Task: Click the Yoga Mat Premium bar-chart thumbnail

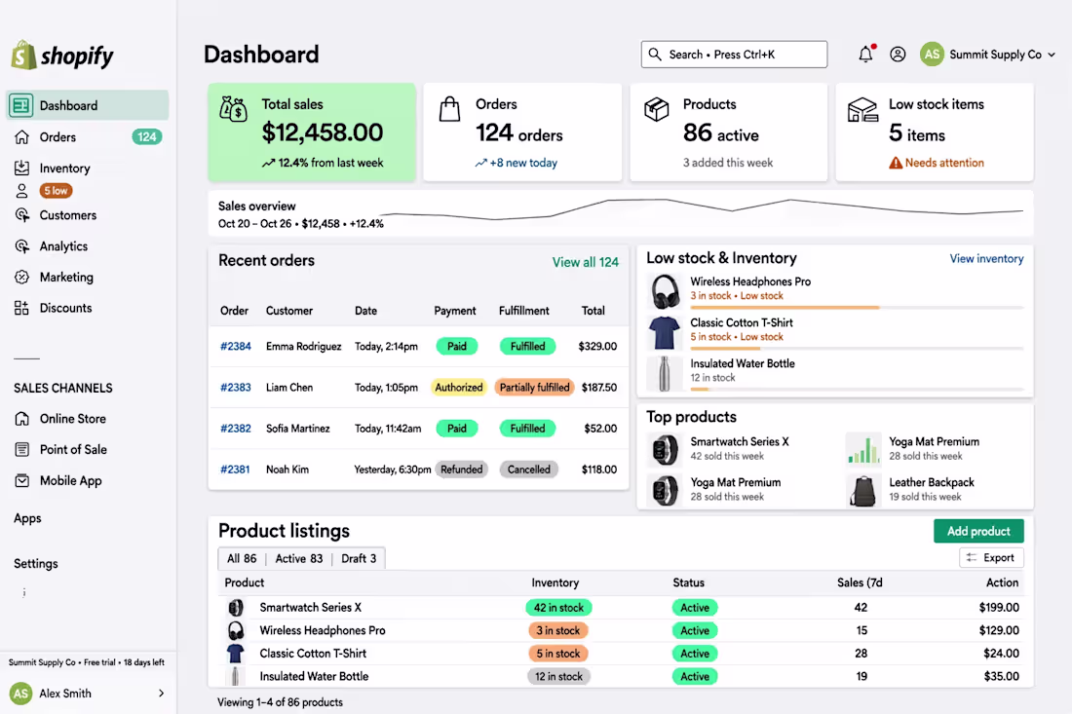Action: tap(862, 449)
